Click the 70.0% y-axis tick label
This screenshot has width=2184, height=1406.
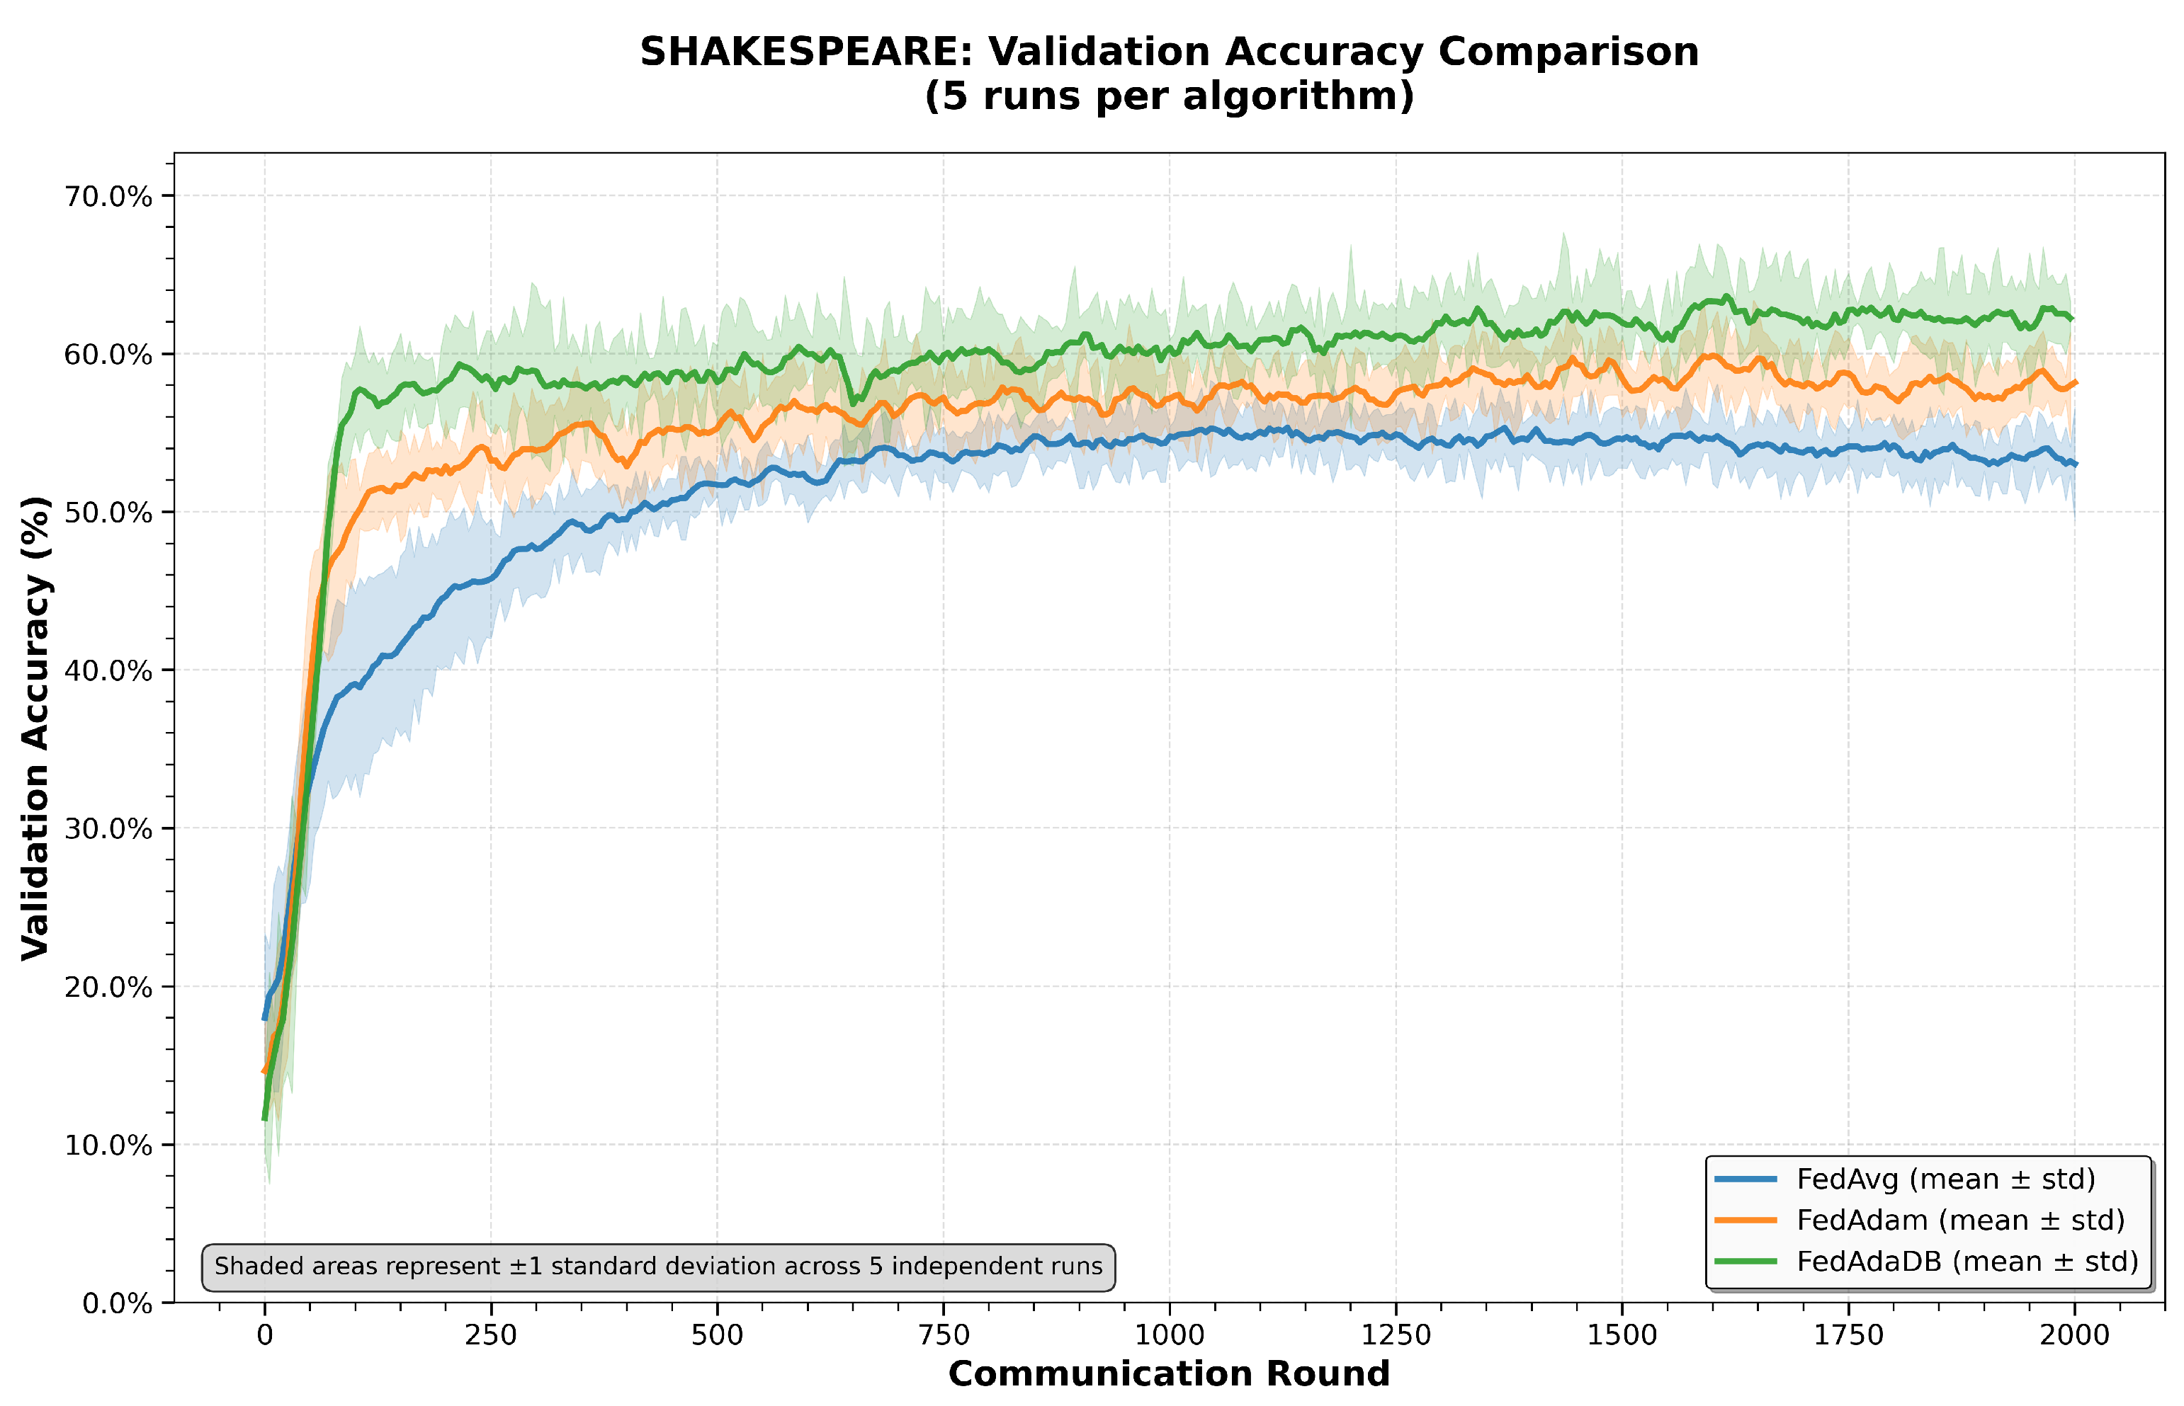coord(108,196)
